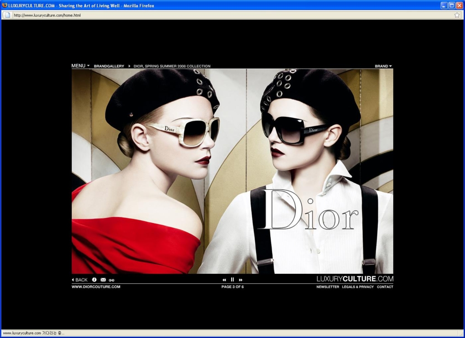This screenshot has width=465, height=338.
Task: Click the email envelope icon
Action: click(x=103, y=280)
